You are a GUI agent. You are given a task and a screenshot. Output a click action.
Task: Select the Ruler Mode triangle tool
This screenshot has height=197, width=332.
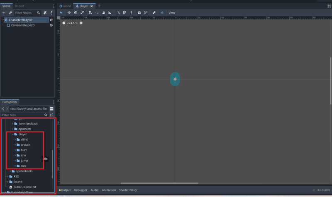tap(110, 13)
